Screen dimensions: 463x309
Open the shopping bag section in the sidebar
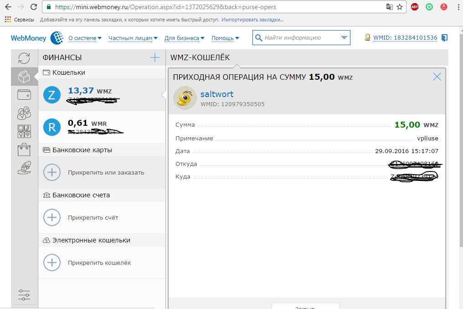pos(24,149)
